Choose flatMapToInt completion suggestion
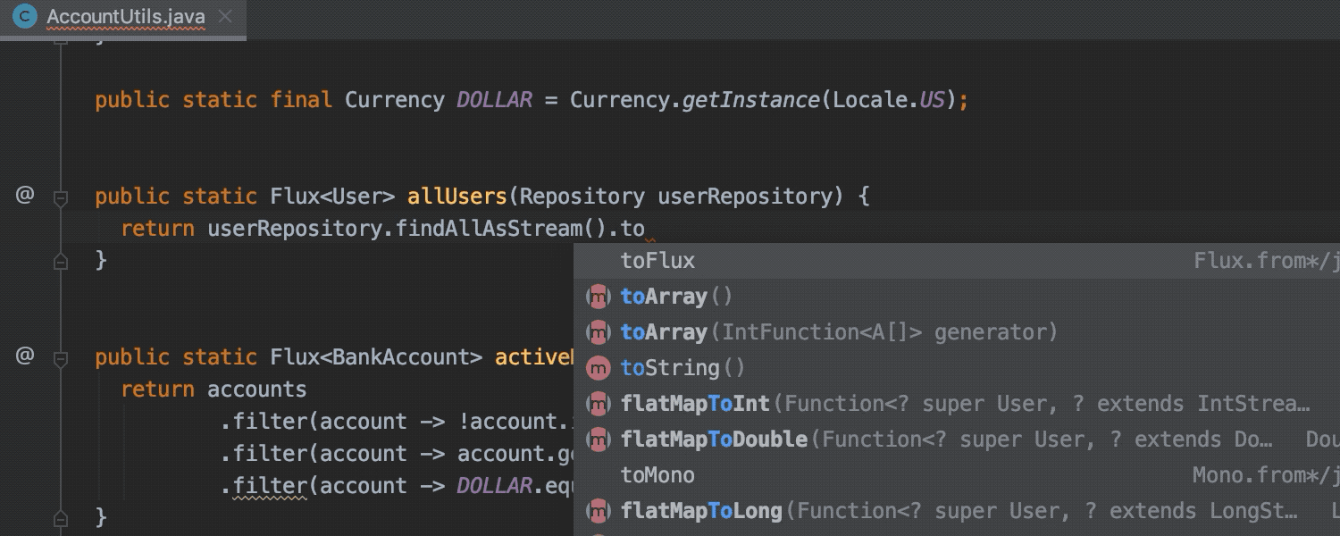 [x=957, y=404]
